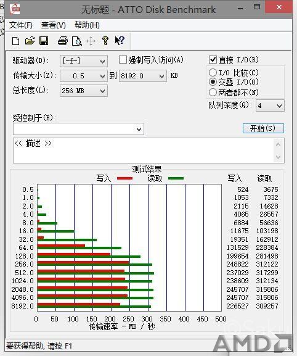Maximize the ATTO Disk Benchmark window
The height and width of the screenshot is (356, 297).
click(257, 7)
